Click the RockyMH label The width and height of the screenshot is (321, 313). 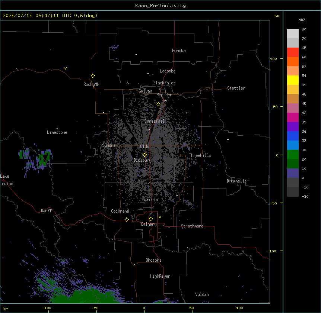(x=91, y=84)
